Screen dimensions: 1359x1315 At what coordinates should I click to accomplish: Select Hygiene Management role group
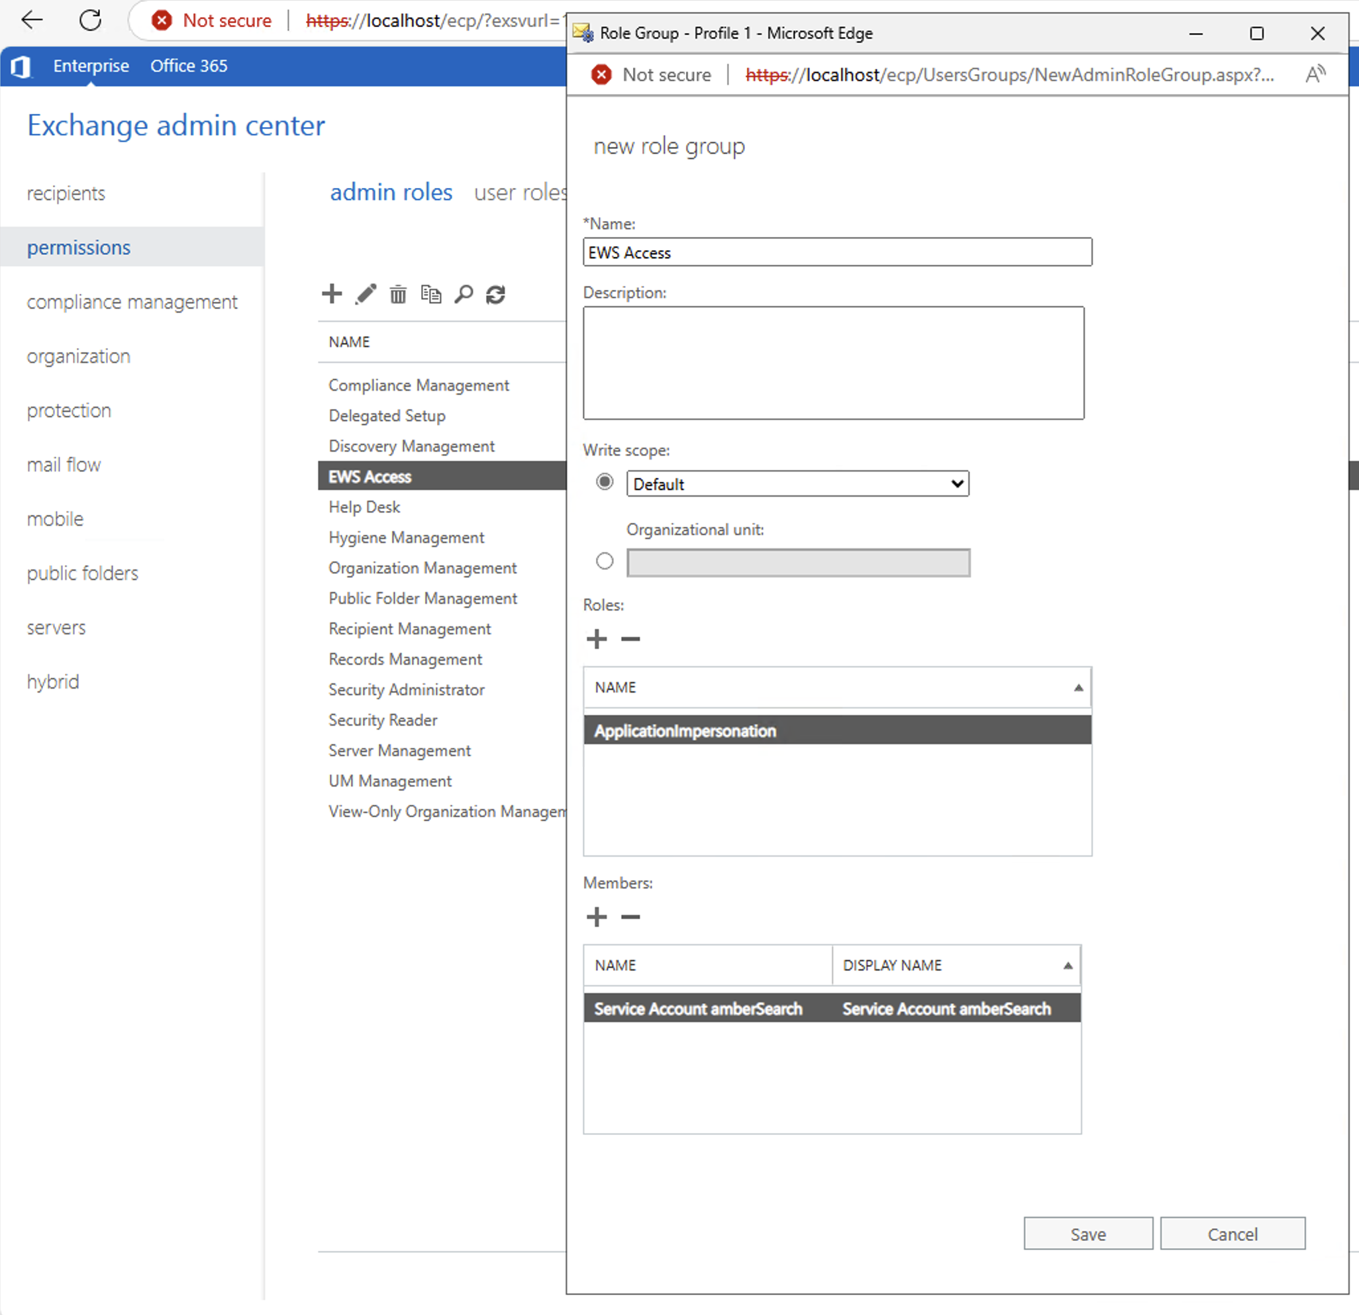(x=407, y=538)
